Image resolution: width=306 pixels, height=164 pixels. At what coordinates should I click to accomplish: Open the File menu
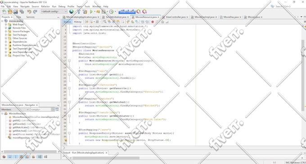click(x=3, y=6)
